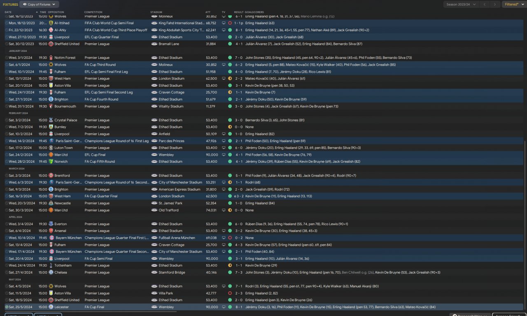Click the "Vitality Stadium" stadium name

171,106
